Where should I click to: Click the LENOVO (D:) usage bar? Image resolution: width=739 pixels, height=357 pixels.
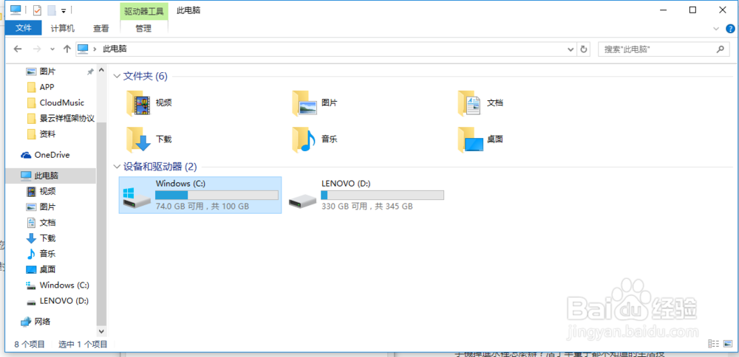click(x=382, y=195)
